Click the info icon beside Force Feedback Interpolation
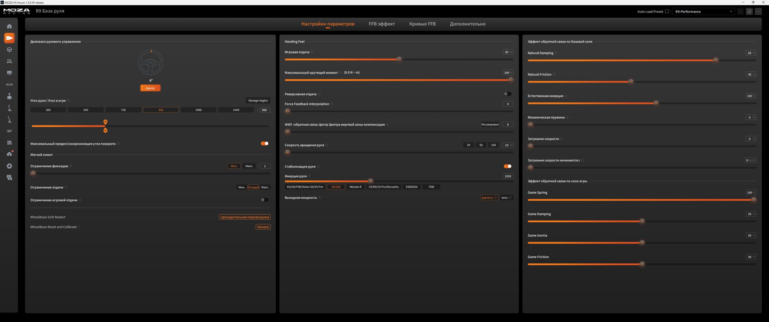The image size is (769, 322). [332, 104]
